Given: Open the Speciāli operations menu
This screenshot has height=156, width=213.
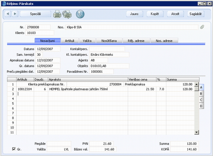Looking at the screenshot, I should [x=36, y=14].
